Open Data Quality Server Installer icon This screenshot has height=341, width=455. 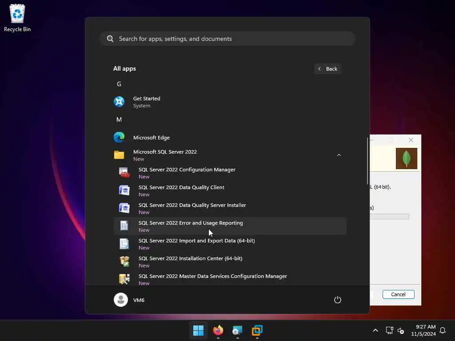[124, 208]
